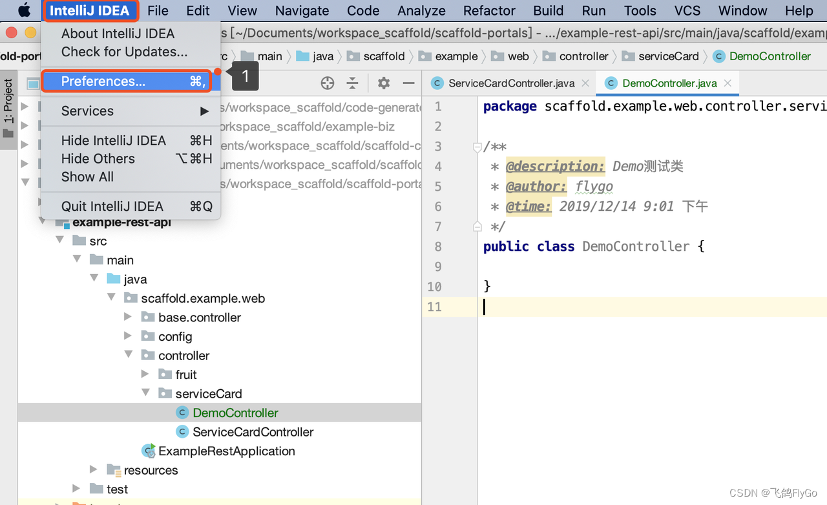Expand the config package arrow
This screenshot has height=505, width=827.
(x=129, y=336)
